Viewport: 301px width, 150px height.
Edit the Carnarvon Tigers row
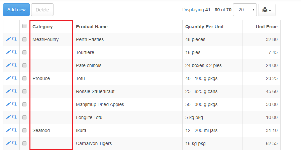click(8, 143)
